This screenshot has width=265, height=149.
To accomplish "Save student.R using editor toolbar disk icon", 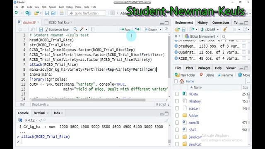I will point(41,29).
